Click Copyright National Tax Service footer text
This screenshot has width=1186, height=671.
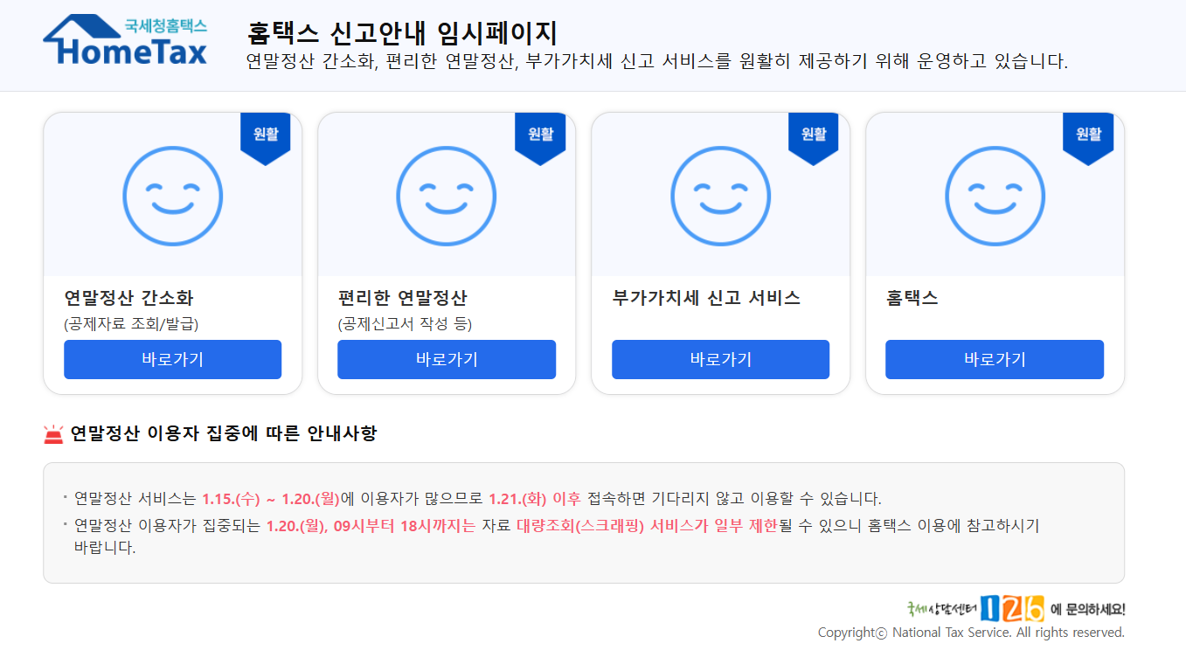pyautogui.click(x=971, y=633)
